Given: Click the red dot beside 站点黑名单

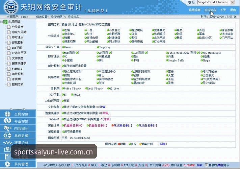Looking at the screenshot, I should (x=112, y=125).
